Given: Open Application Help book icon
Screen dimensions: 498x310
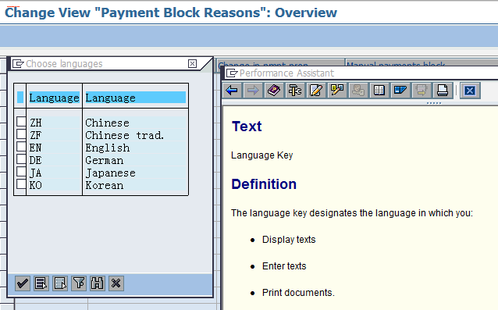Looking at the screenshot, I should point(274,91).
